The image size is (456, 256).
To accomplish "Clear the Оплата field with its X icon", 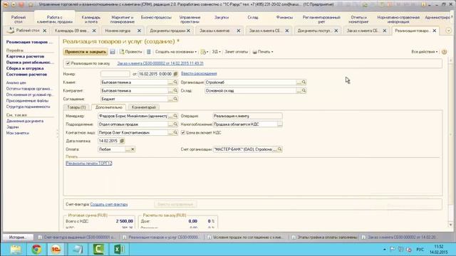I will click(x=133, y=149).
